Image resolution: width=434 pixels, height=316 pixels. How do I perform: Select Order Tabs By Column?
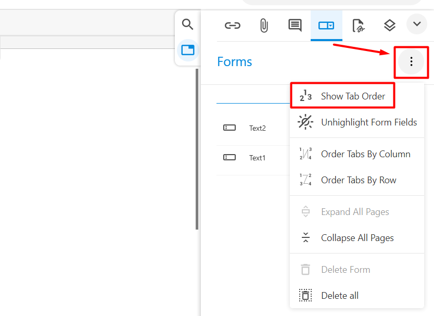357,154
